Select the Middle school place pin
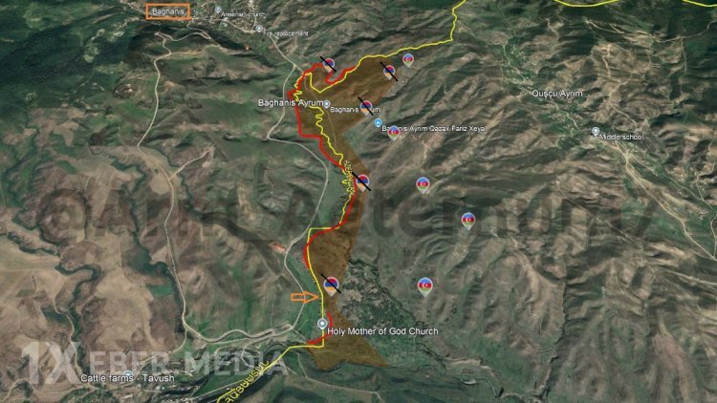The image size is (717, 403). [596, 132]
